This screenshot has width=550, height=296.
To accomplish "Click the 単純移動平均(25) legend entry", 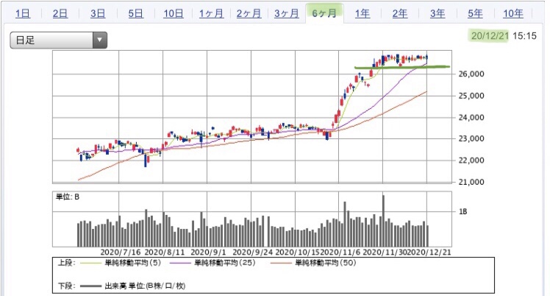I will [225, 263].
